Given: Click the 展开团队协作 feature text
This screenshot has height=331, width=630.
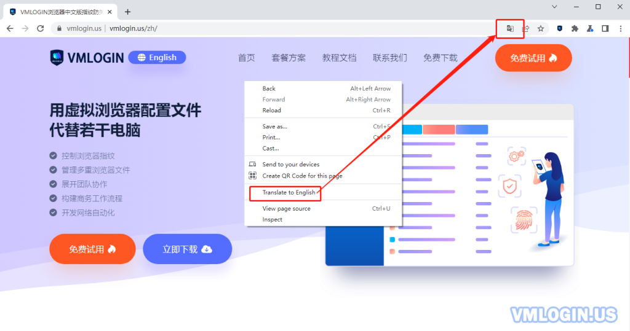Looking at the screenshot, I should point(84,184).
